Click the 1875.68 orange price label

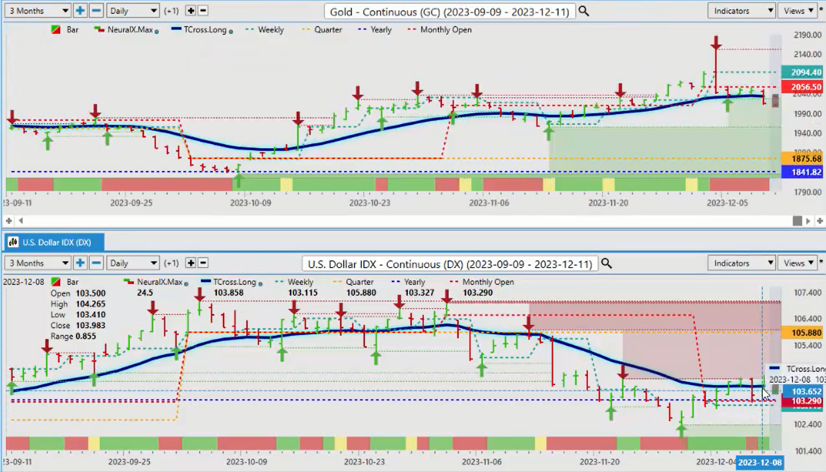(802, 159)
